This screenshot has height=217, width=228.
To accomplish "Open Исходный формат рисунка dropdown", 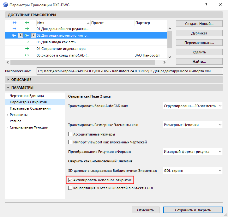I will tap(193, 152).
